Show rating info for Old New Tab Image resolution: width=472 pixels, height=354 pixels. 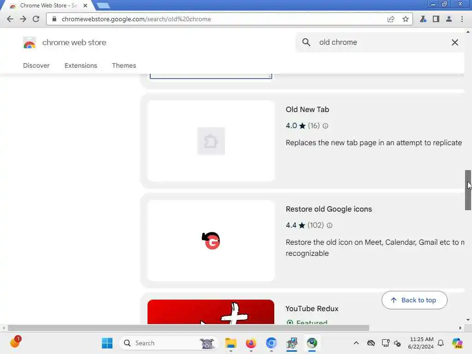tap(325, 126)
